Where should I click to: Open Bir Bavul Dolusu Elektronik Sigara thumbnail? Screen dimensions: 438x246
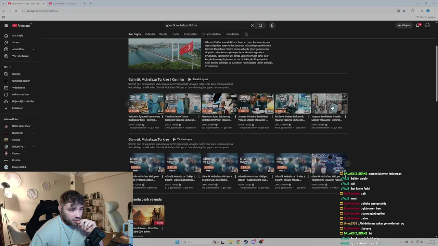[x=293, y=104]
